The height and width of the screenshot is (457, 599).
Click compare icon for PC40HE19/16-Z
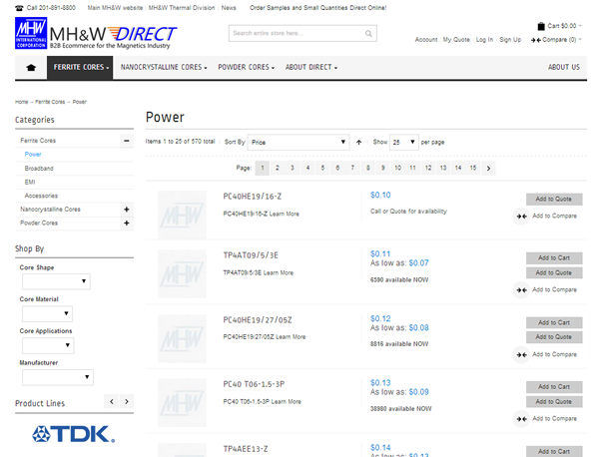tap(521, 217)
